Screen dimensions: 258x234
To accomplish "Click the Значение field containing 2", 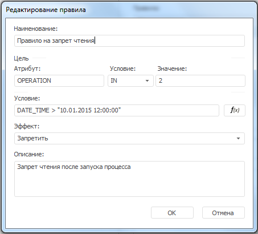I will (x=200, y=80).
